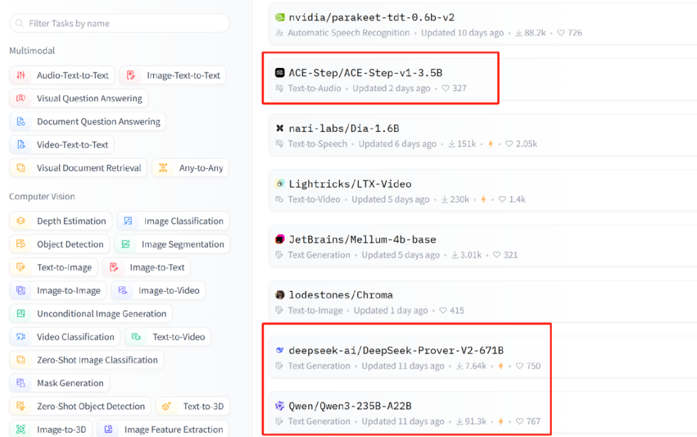Choose the Image-to-Video task

tap(158, 290)
